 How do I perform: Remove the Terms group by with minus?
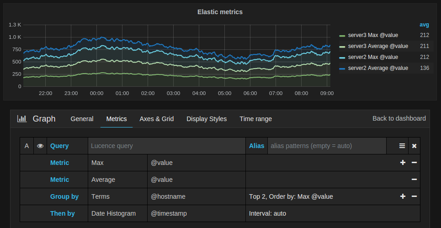[414, 196]
